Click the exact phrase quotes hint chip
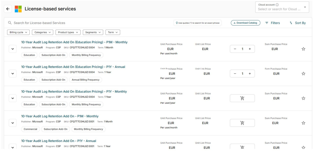This screenshot has height=157, width=314. 198,23
